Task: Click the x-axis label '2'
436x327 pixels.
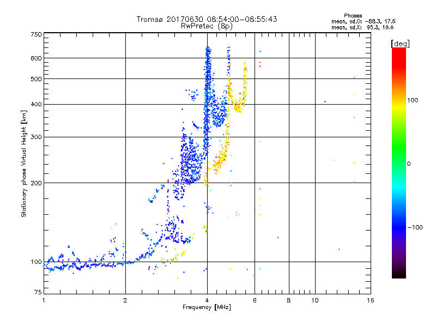Action: click(125, 300)
